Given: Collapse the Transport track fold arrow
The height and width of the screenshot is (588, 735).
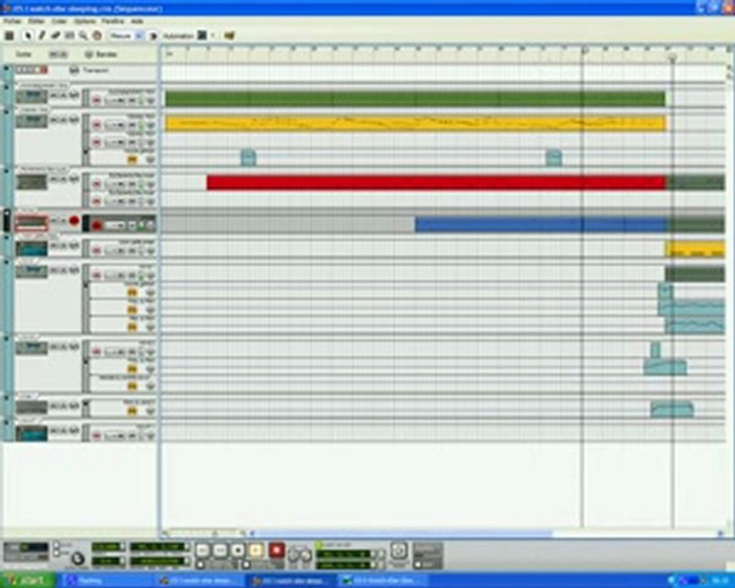Looking at the screenshot, I should coord(7,69).
